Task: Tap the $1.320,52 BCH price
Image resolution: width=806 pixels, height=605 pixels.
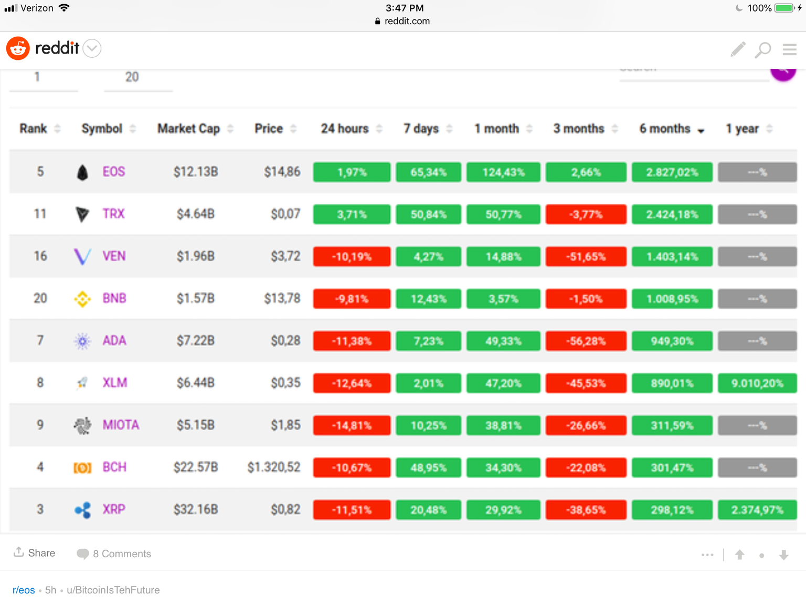Action: point(274,467)
